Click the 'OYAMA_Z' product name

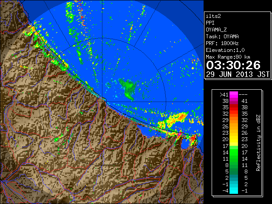tap(216, 30)
